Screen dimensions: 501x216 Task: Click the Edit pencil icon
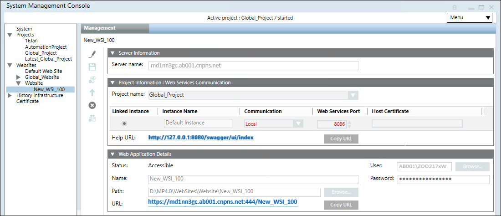92,55
